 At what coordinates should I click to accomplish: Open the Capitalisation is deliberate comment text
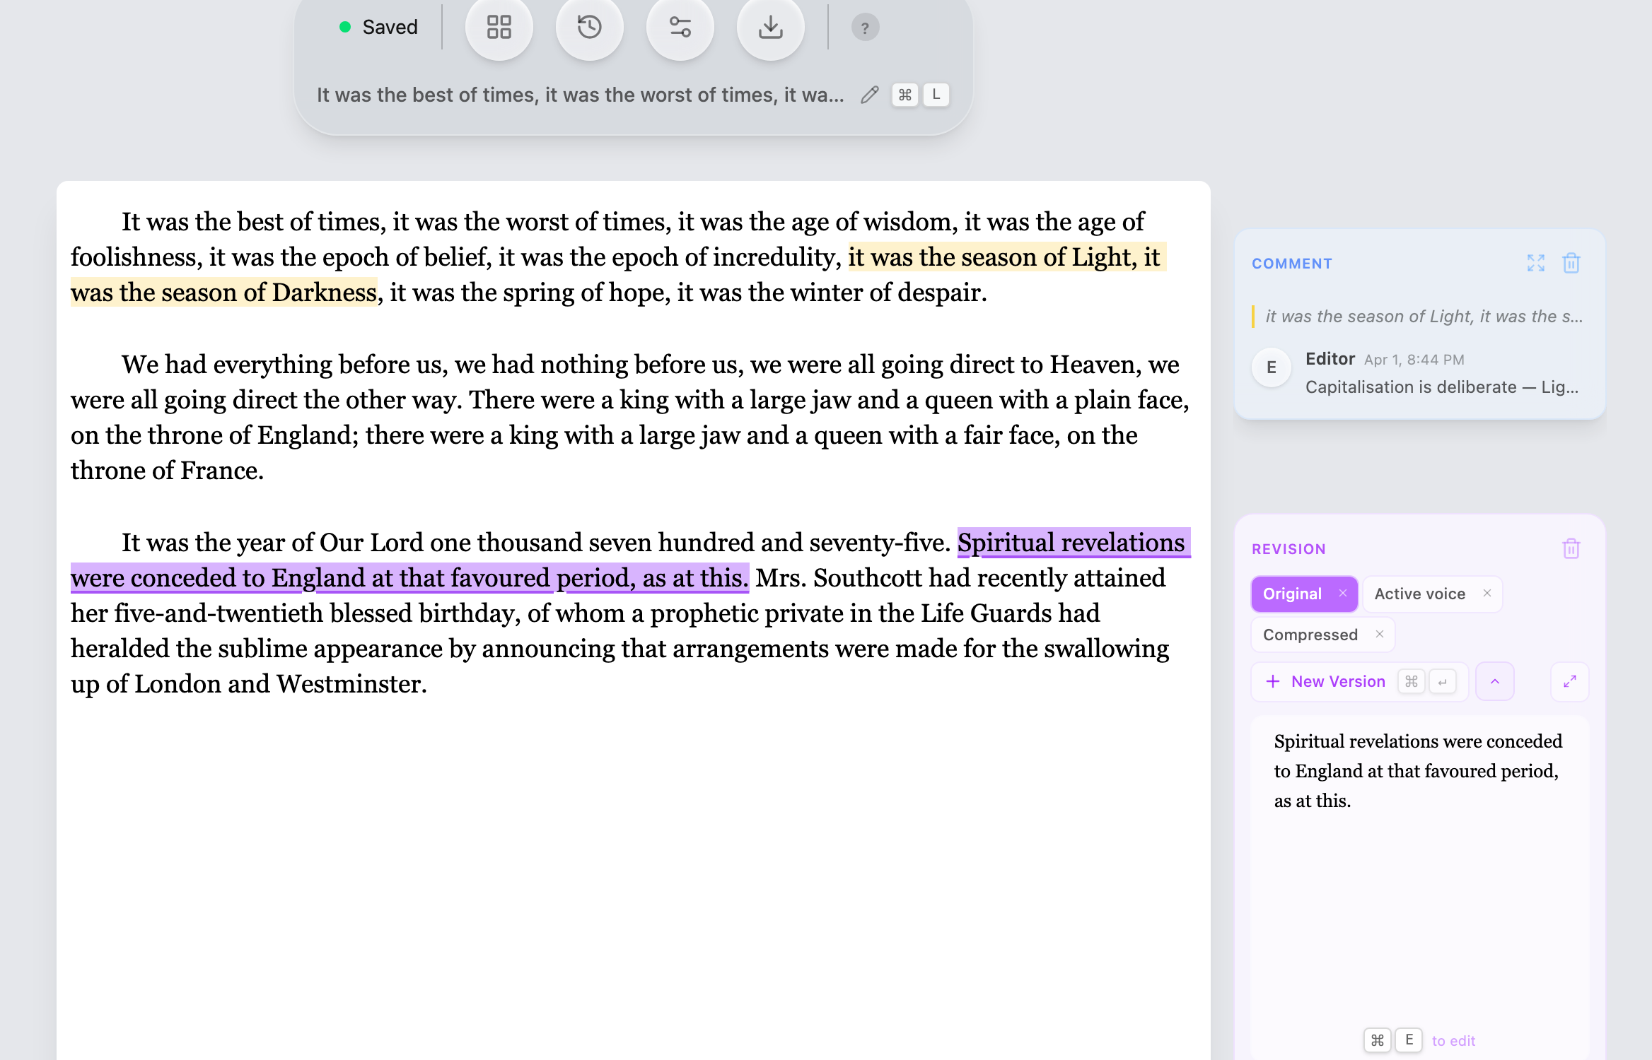click(x=1441, y=387)
